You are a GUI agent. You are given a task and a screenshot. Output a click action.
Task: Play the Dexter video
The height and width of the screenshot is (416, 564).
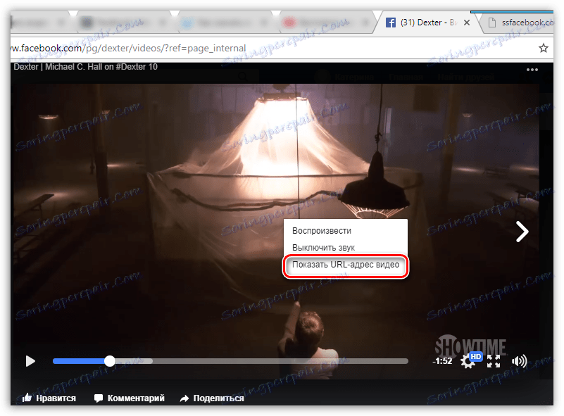point(30,361)
